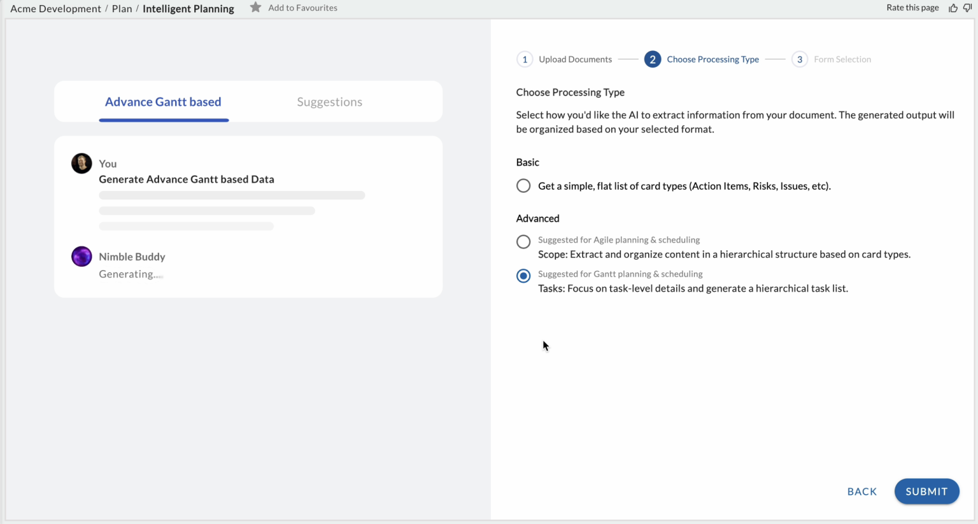
Task: Click the Advanced section heading
Action: pos(537,218)
